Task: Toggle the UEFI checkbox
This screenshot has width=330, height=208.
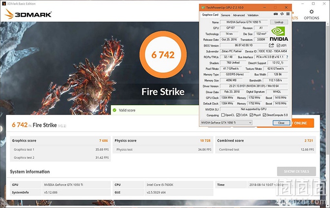Action: click(x=278, y=45)
